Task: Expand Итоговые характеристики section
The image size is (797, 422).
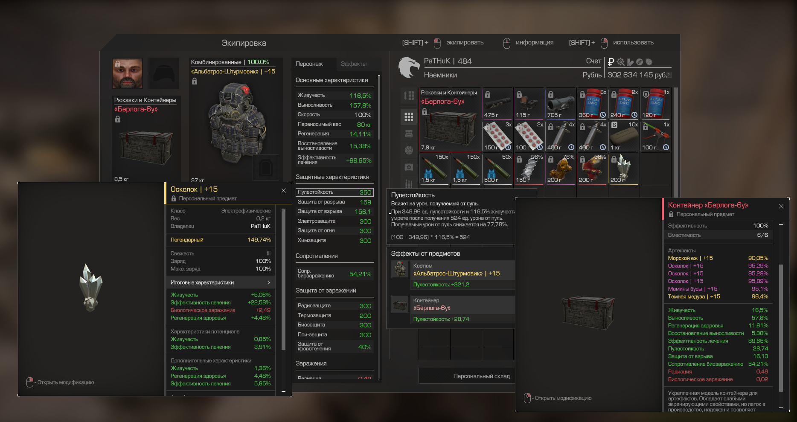Action: tap(220, 282)
